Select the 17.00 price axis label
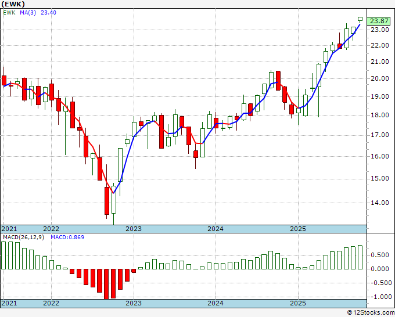Screen dimensions: 395x317 (380, 135)
